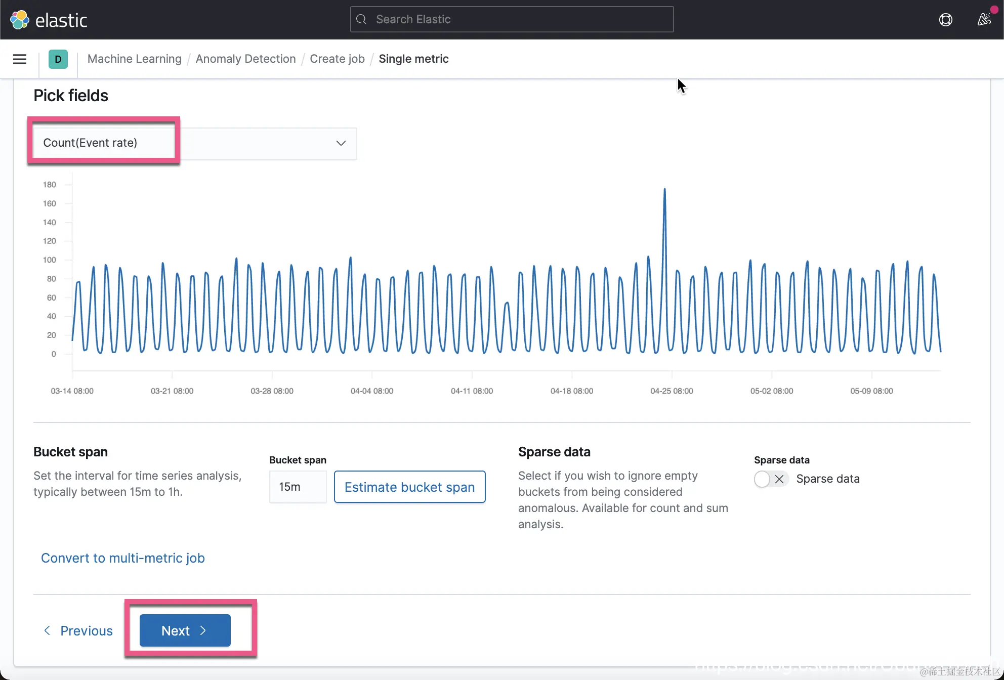Click Convert to multi-metric job link

[122, 558]
